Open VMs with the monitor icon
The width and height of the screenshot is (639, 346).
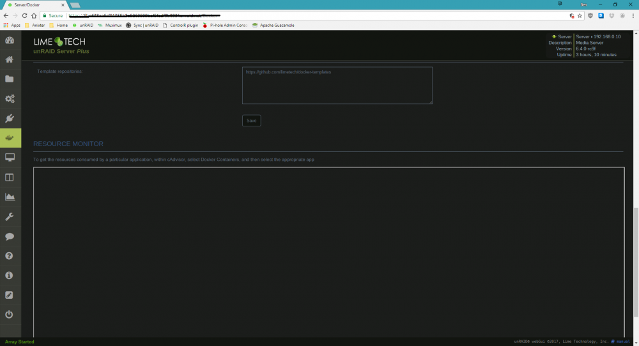(10, 158)
